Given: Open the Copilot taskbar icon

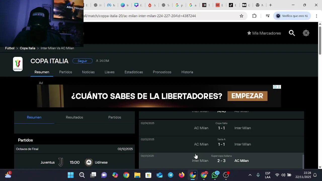Looking at the screenshot, I should coord(115,175).
